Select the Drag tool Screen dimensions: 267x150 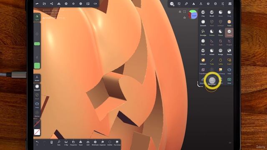(229, 13)
